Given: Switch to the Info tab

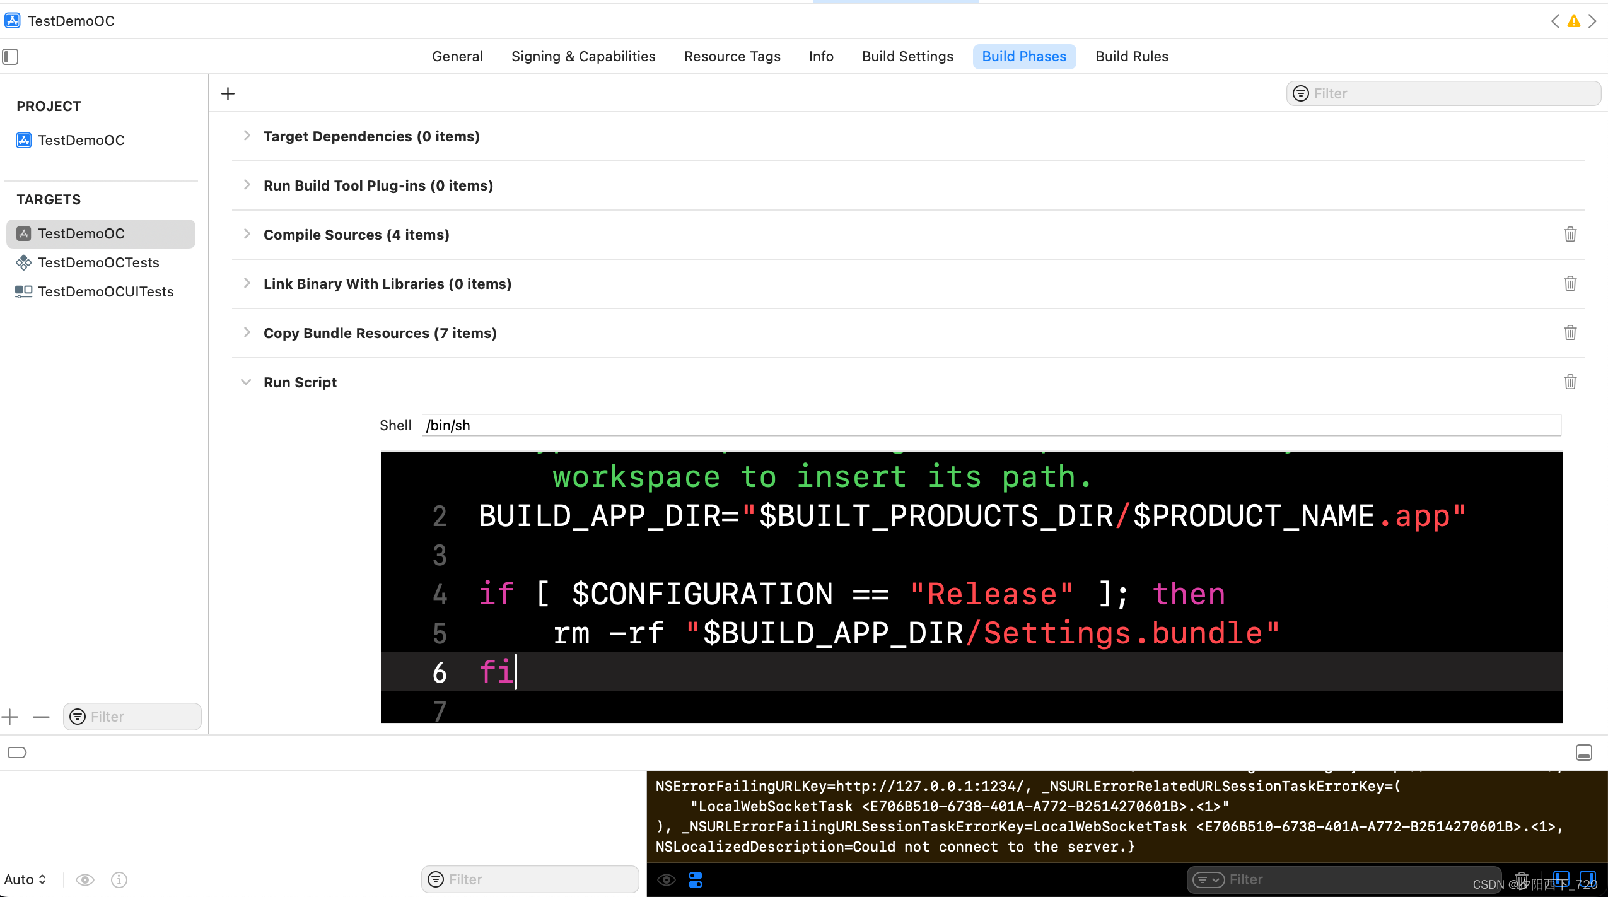Looking at the screenshot, I should coord(821,57).
